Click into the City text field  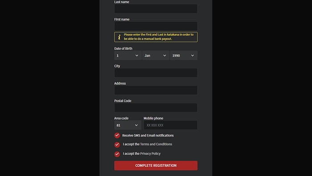tap(156, 73)
